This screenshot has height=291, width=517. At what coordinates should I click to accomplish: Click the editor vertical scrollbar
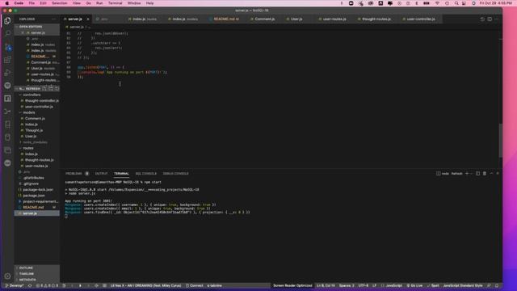(x=501, y=140)
